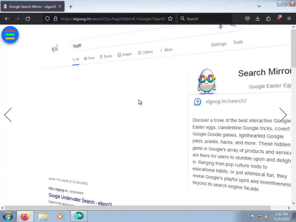
Task: Launch the media player taskbar icon
Action: point(61,216)
